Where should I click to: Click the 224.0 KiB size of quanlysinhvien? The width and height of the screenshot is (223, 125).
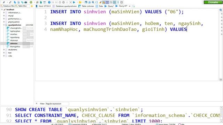[29, 25]
